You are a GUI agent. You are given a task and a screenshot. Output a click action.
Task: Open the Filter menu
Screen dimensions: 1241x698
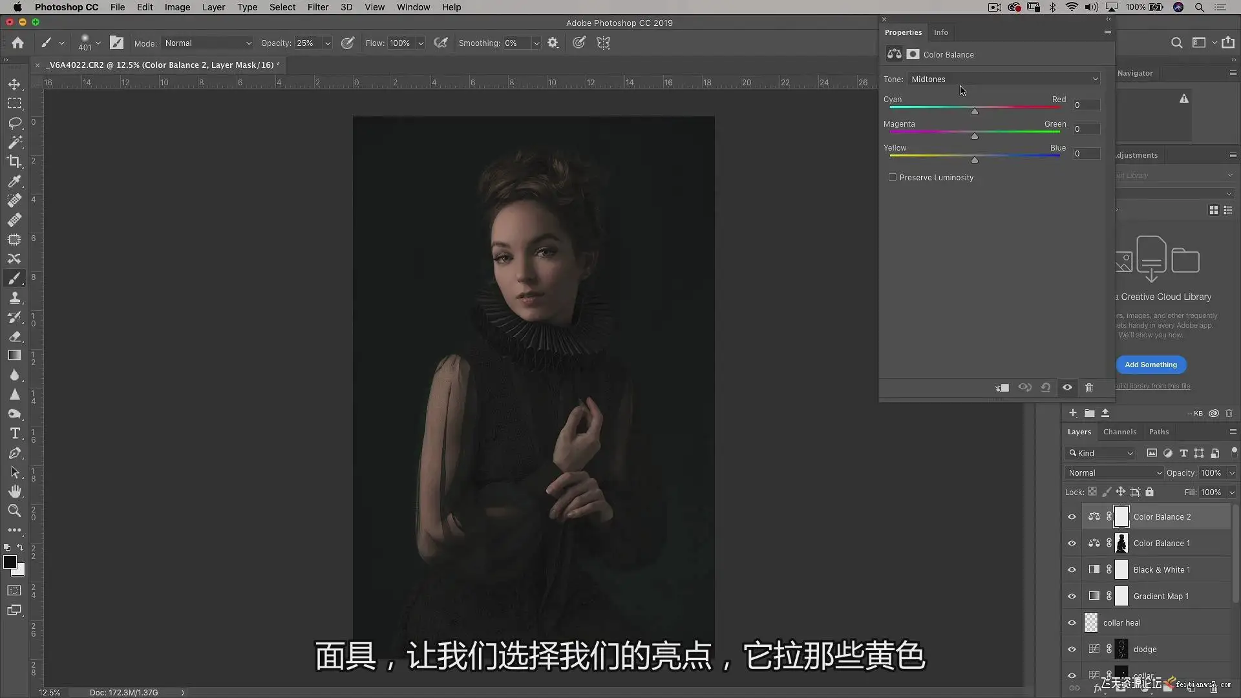point(317,7)
